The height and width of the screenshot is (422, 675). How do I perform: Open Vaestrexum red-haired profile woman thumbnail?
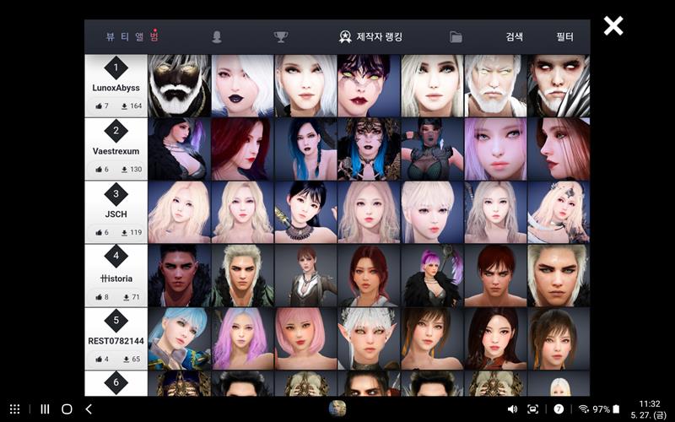click(x=242, y=149)
